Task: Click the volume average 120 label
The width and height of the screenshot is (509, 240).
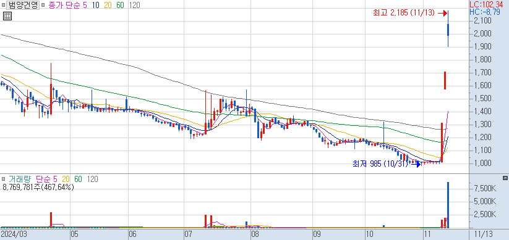Action: tap(93, 179)
